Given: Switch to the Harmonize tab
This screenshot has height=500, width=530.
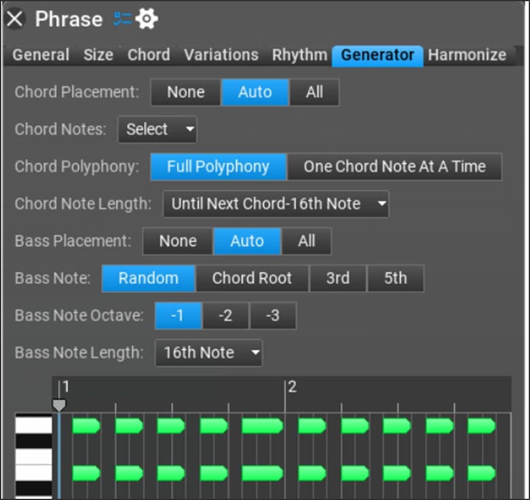Looking at the screenshot, I should pyautogui.click(x=467, y=54).
